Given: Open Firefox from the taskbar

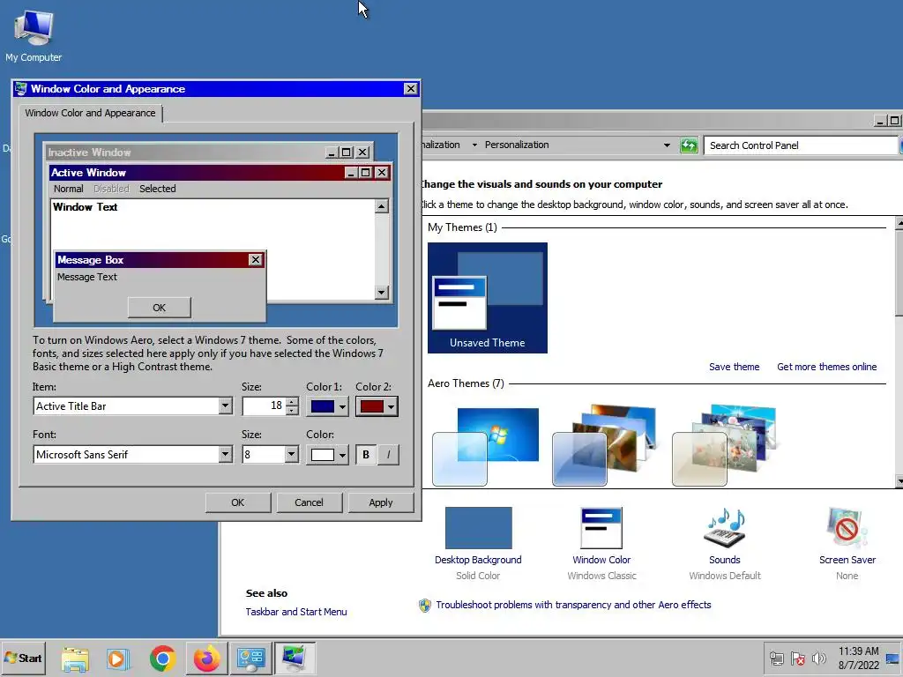Looking at the screenshot, I should (206, 658).
